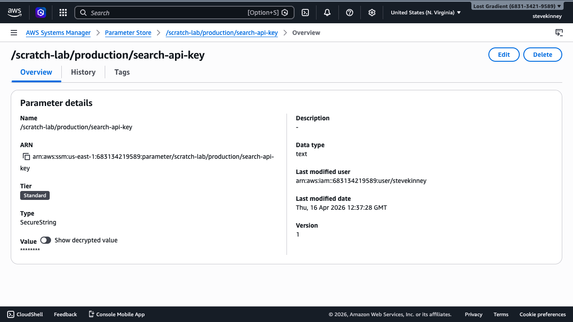Screen dimensions: 573x322
Task: Open the settings gear
Action: click(372, 13)
